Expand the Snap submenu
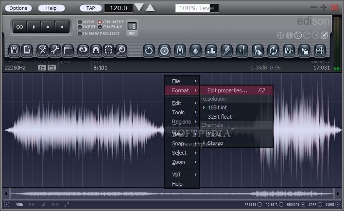344x211 pixels. click(182, 143)
